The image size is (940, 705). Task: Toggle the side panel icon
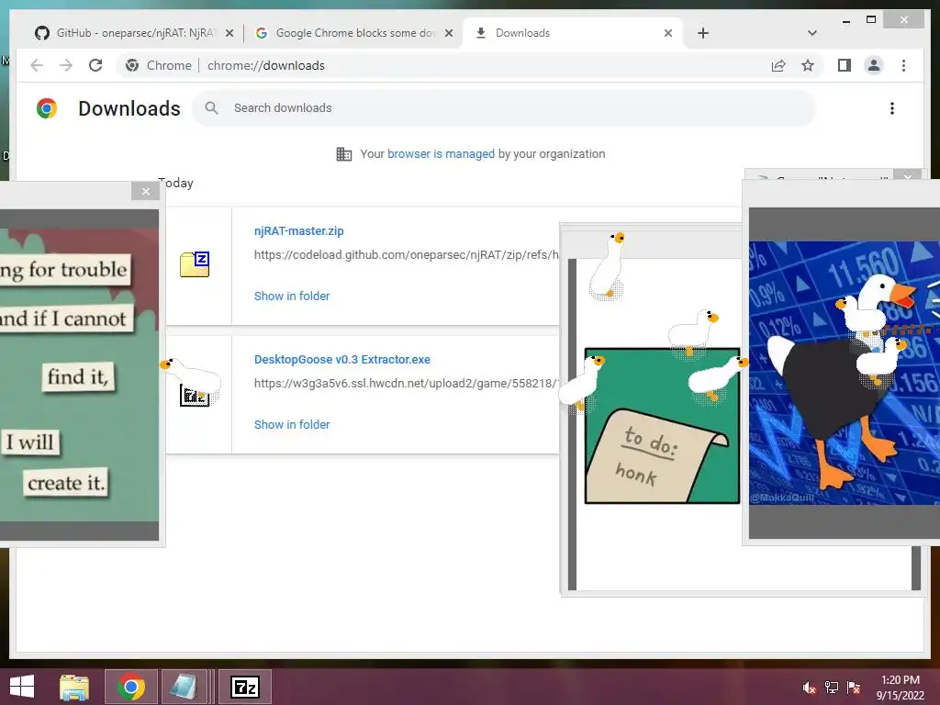(845, 65)
